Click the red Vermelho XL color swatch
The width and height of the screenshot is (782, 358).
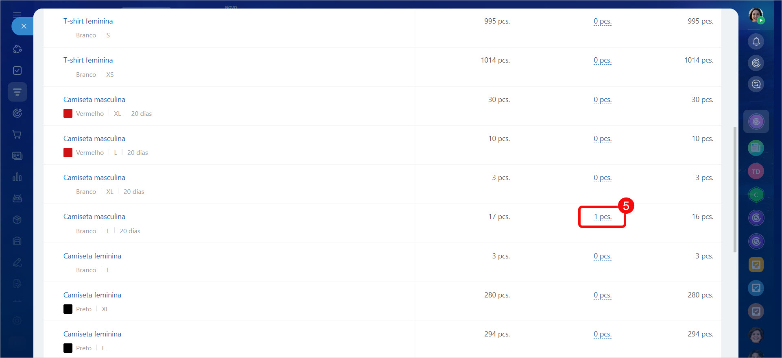[x=68, y=113]
